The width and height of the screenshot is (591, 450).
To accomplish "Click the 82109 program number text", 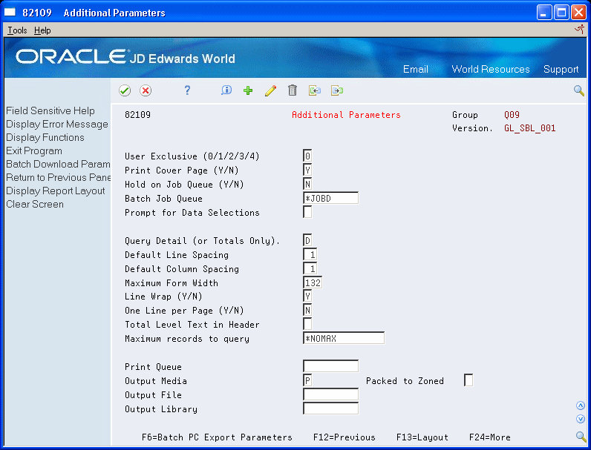I will pyautogui.click(x=137, y=115).
